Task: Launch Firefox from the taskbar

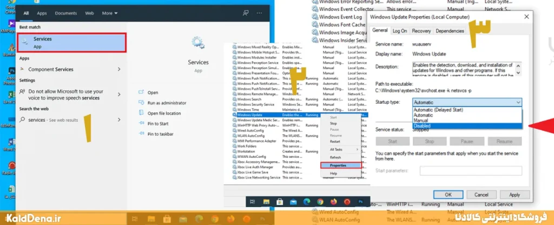Action: tap(333, 202)
